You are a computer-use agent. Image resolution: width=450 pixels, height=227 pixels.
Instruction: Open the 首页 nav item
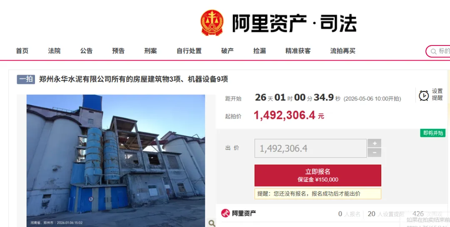[22, 51]
